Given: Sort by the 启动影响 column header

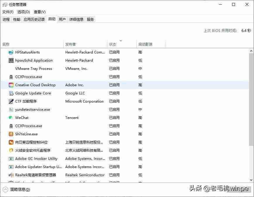Looking at the screenshot, I should coord(151,44).
